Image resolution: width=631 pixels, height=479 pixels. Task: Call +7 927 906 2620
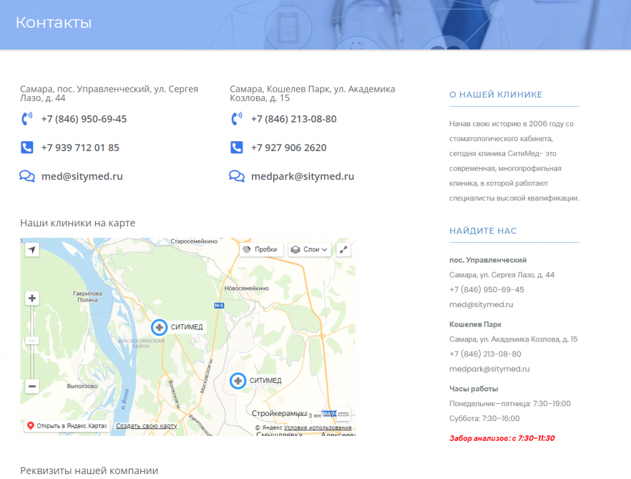pyautogui.click(x=288, y=148)
